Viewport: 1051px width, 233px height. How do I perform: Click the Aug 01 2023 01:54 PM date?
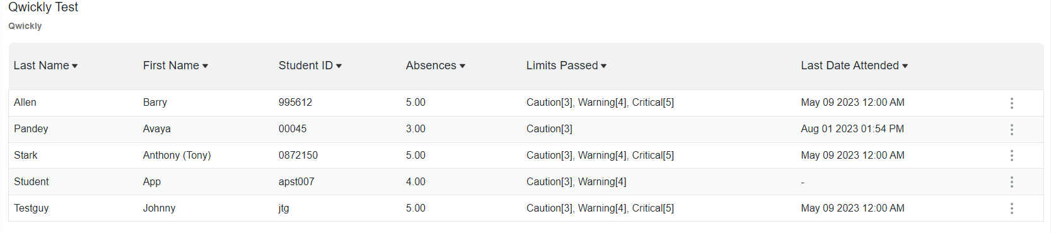click(852, 128)
